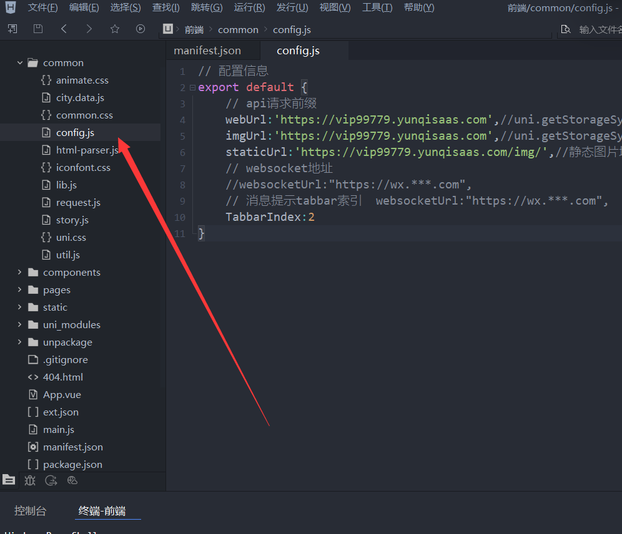Click the config.js breadcrumb segment
Viewport: 622px width, 534px height.
[292, 30]
